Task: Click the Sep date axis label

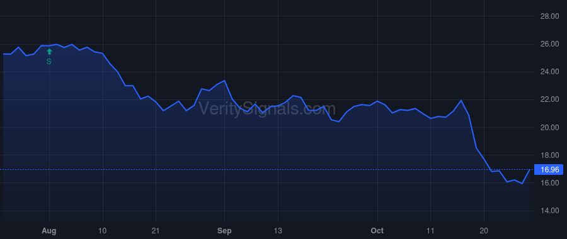Action: (x=224, y=231)
